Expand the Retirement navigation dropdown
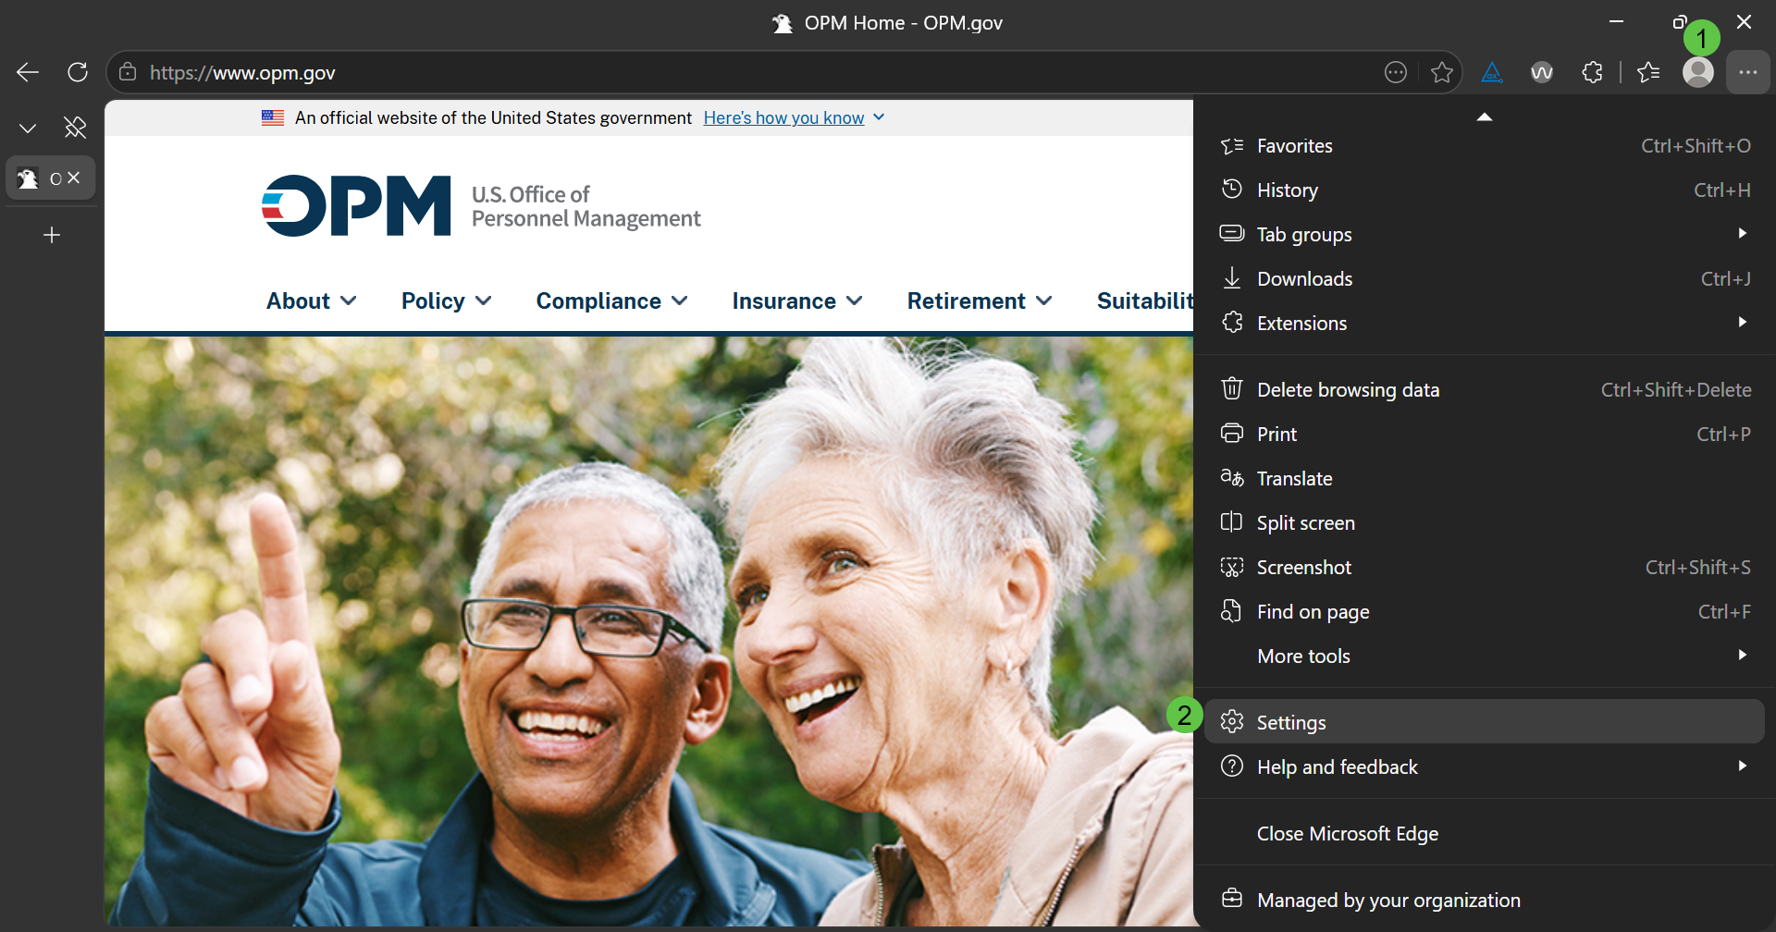 tap(980, 301)
